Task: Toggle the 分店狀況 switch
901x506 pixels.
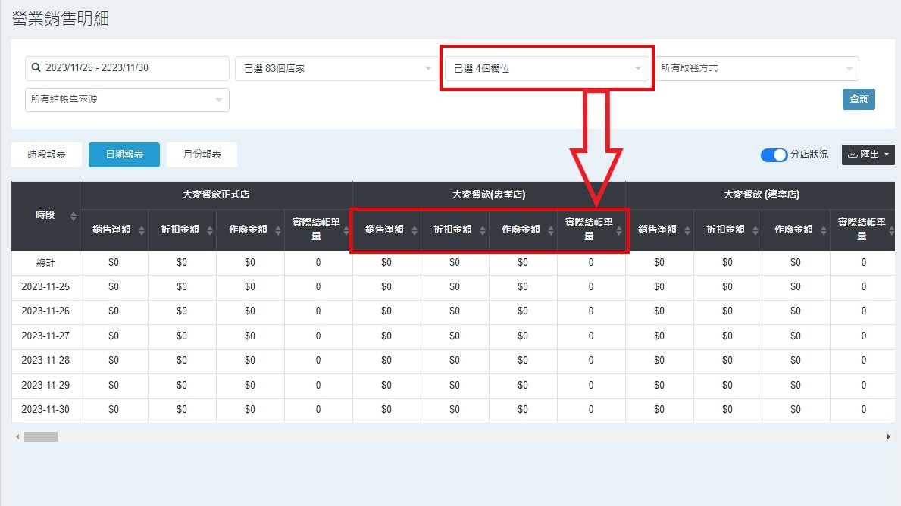Action: [774, 155]
